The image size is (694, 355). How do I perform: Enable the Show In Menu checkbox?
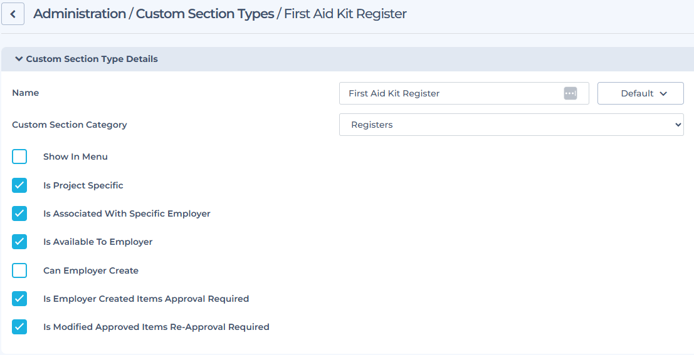click(19, 157)
